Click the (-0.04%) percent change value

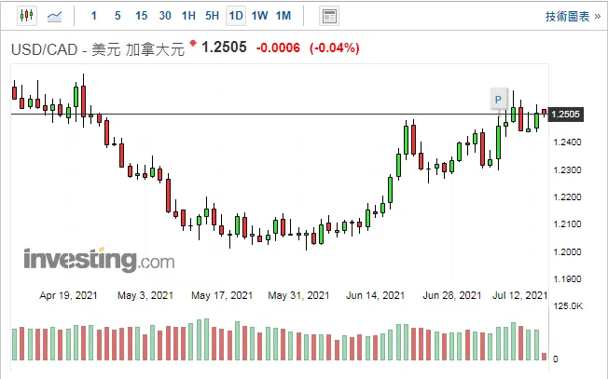(x=334, y=48)
